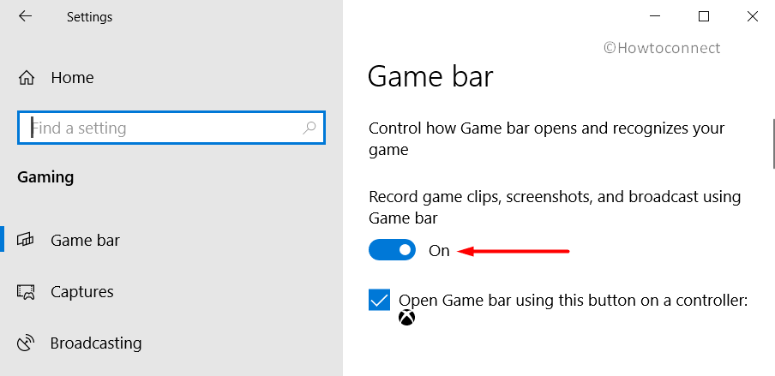Select Game bar in the sidebar

click(85, 240)
